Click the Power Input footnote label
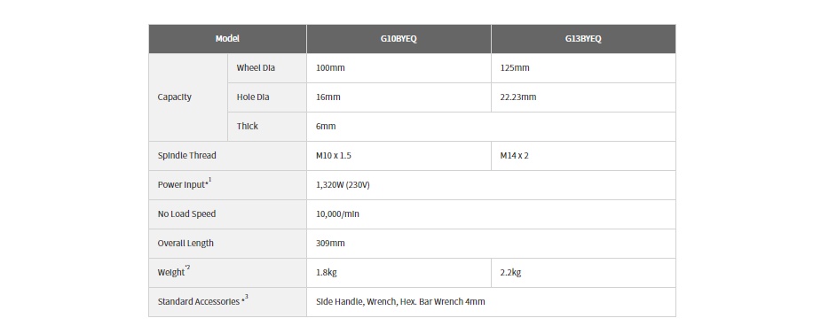This screenshot has width=821, height=326. click(x=185, y=184)
